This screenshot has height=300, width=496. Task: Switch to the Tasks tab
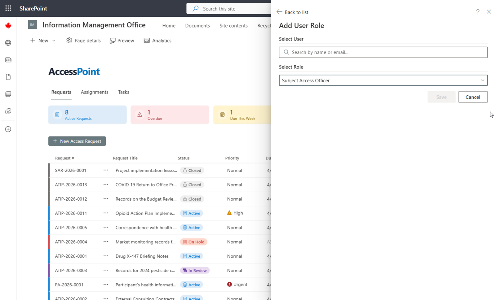pyautogui.click(x=123, y=92)
